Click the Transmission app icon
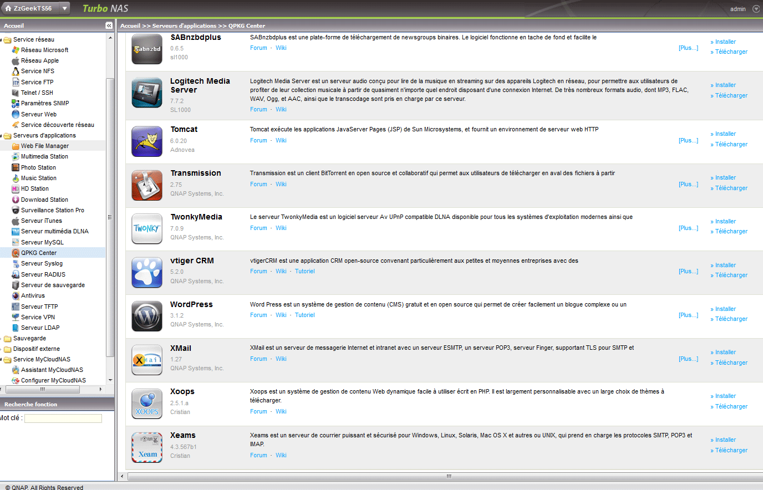This screenshot has width=763, height=490. pos(146,185)
